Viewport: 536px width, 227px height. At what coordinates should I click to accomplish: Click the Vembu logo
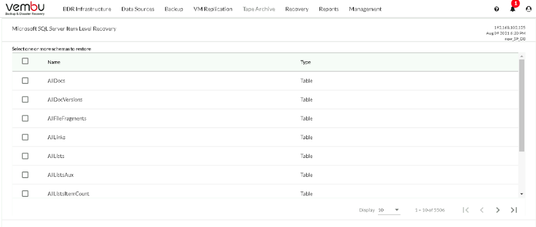[25, 8]
